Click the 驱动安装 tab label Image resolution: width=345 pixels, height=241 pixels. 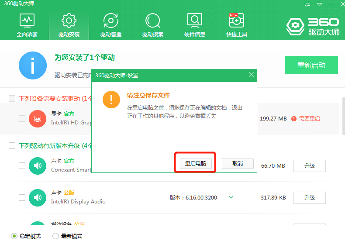click(x=69, y=34)
